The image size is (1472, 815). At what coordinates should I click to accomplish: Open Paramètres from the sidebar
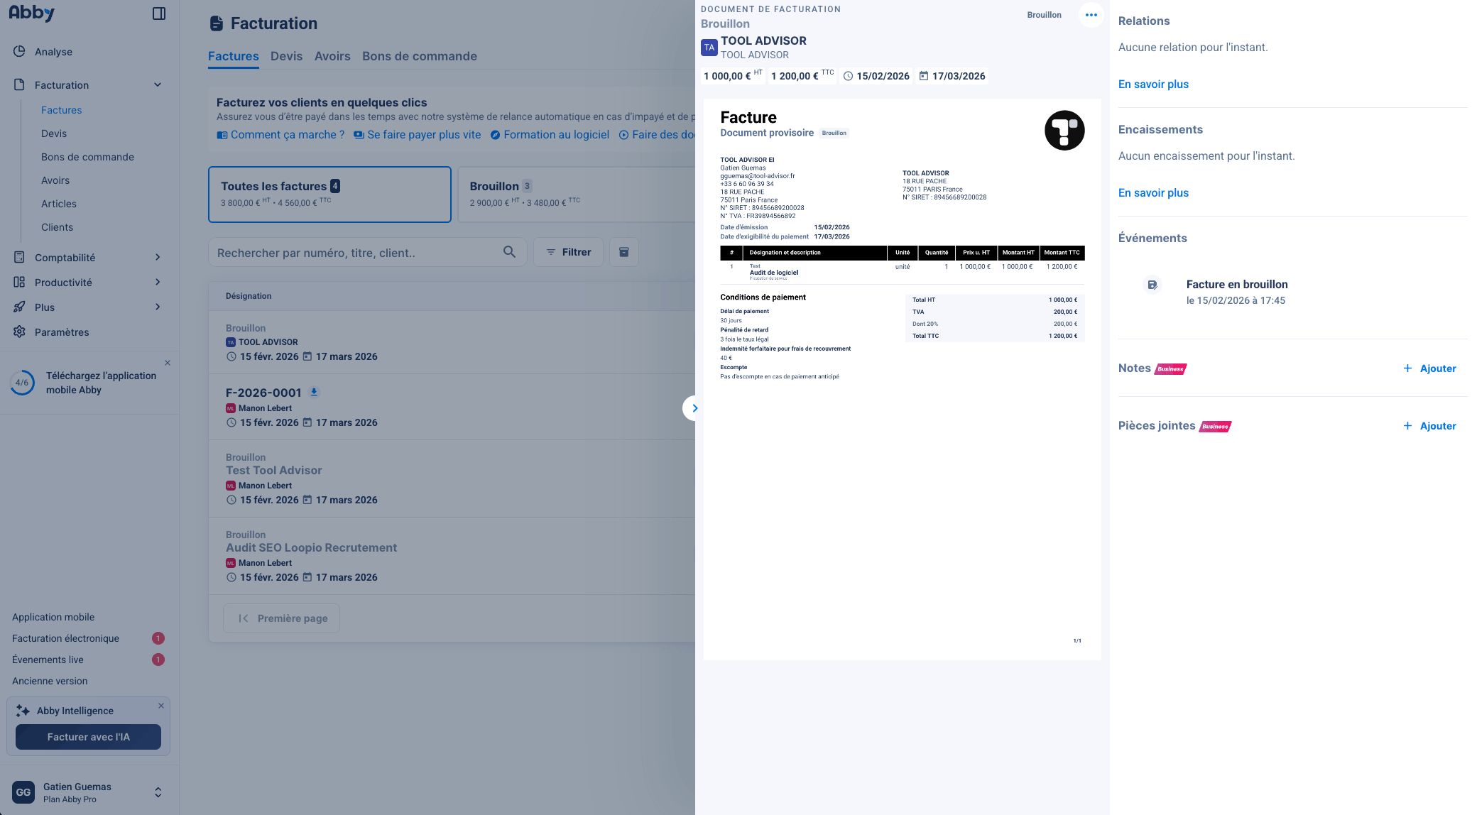(62, 332)
